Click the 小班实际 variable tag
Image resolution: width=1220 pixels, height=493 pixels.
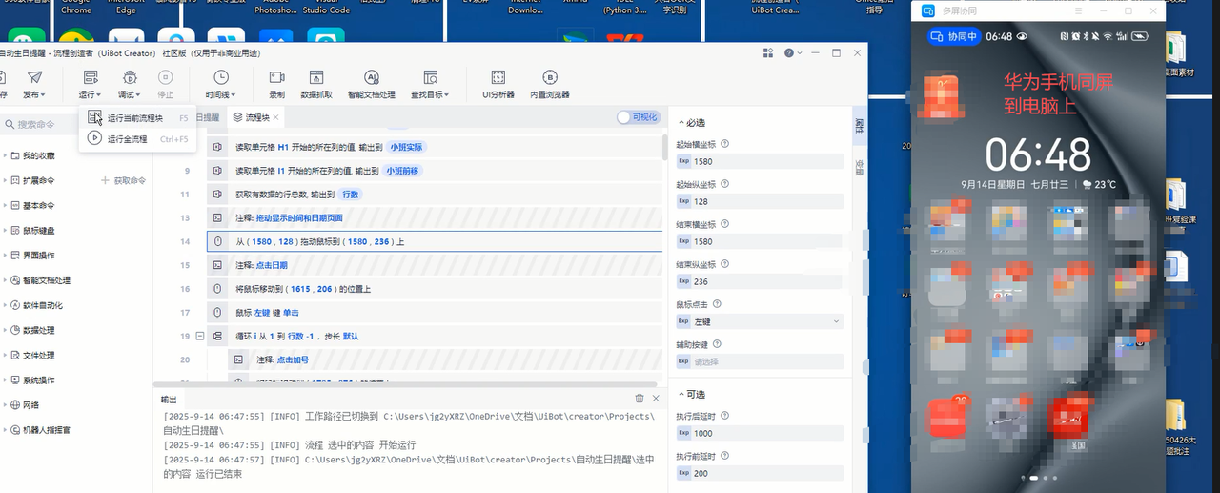[406, 147]
